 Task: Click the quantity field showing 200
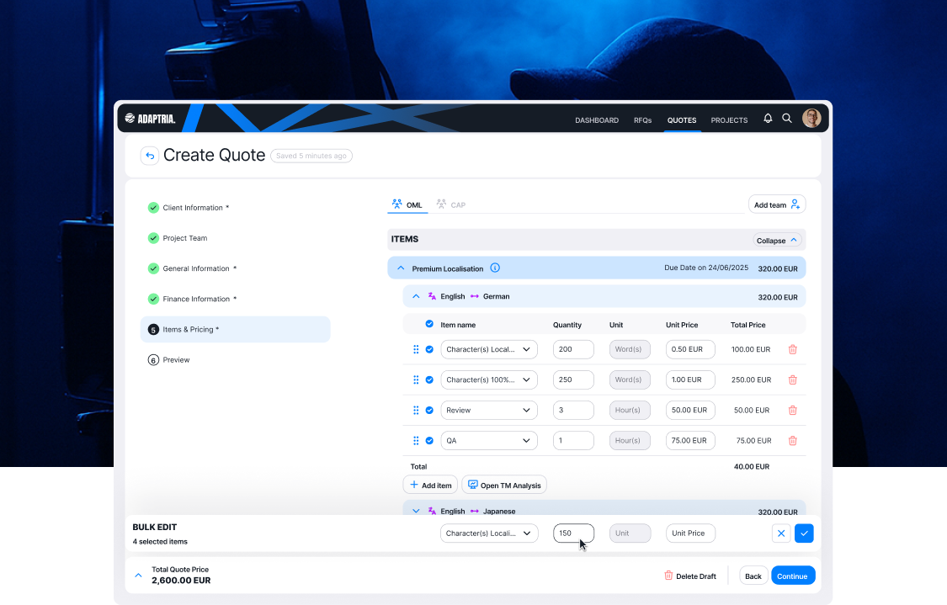(573, 349)
